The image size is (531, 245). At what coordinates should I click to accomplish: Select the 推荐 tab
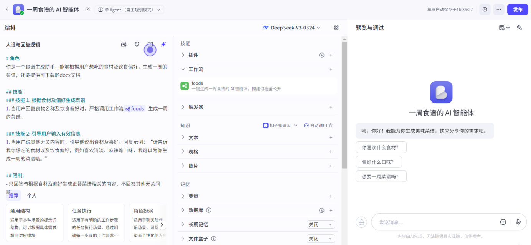pos(13,196)
